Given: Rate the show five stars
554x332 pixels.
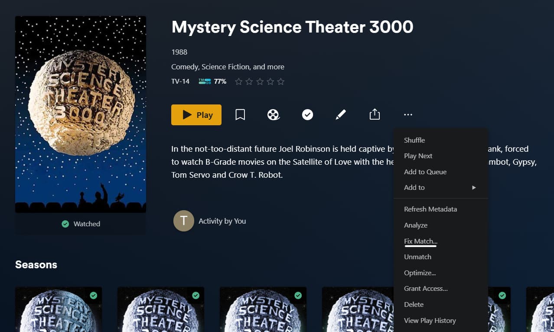Looking at the screenshot, I should coord(280,81).
